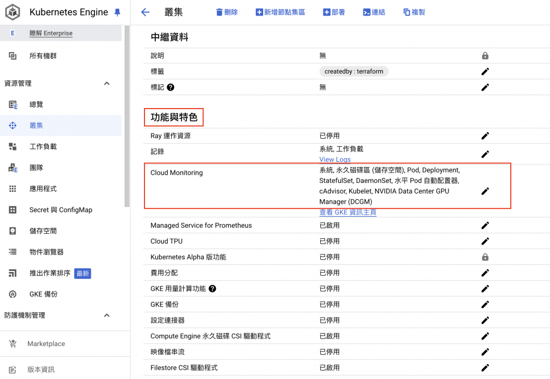550x379 pixels.
Task: Click 已啟用 value for Managed Service for Prometheus
Action: pos(329,225)
